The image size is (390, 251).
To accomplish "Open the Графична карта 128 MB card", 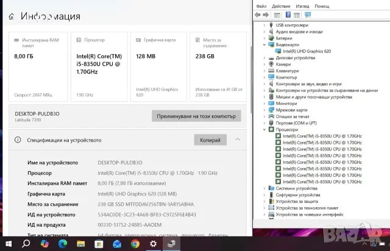I will click(158, 66).
